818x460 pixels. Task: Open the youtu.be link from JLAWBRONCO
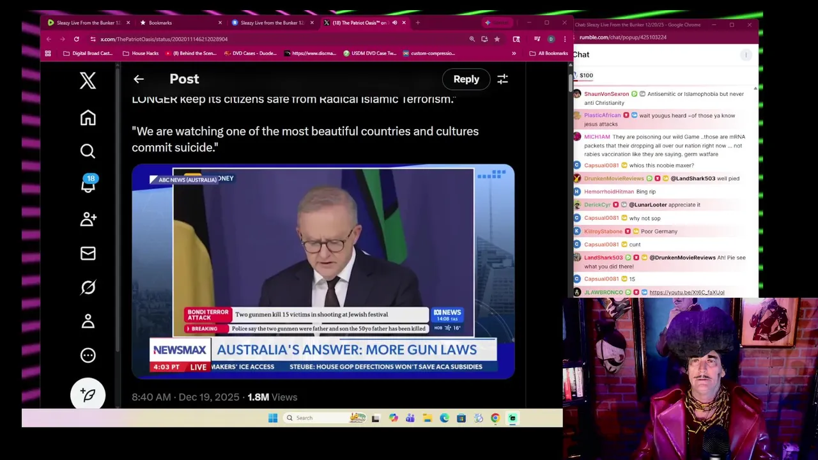pos(686,293)
